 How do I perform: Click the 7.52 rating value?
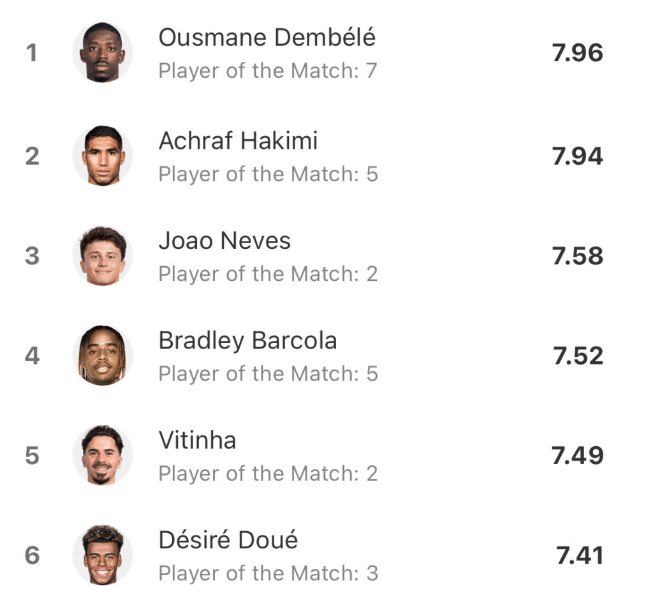point(578,356)
